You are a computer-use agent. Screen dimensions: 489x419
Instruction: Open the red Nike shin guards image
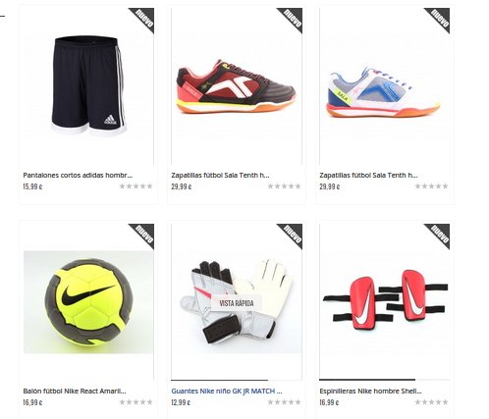click(385, 302)
